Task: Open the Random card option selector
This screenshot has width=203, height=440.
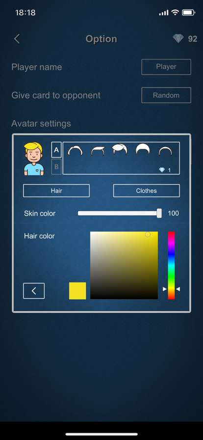Action: click(166, 95)
